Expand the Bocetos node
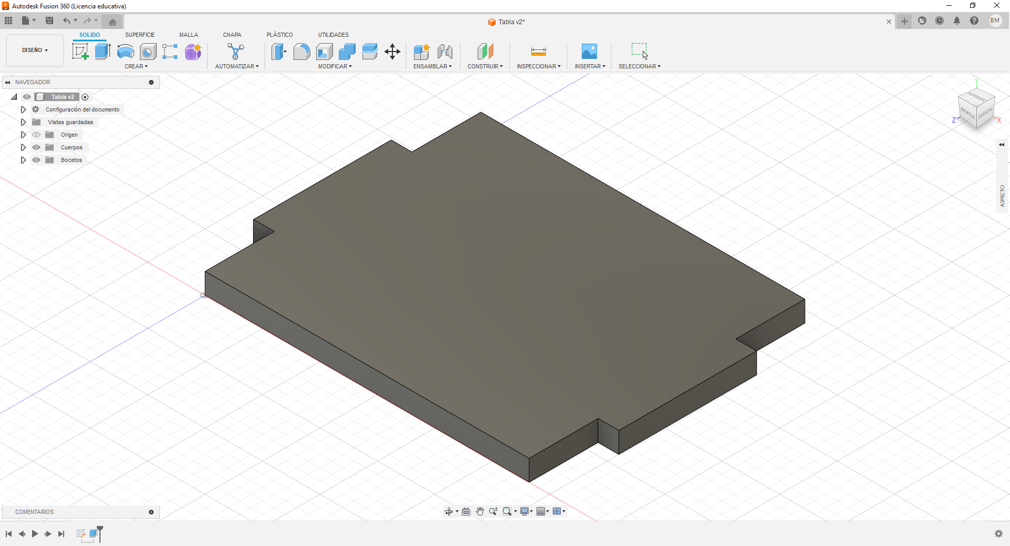 pos(23,160)
